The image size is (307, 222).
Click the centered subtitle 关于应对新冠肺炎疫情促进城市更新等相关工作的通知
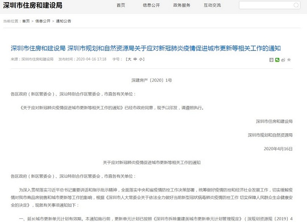click(x=152, y=162)
